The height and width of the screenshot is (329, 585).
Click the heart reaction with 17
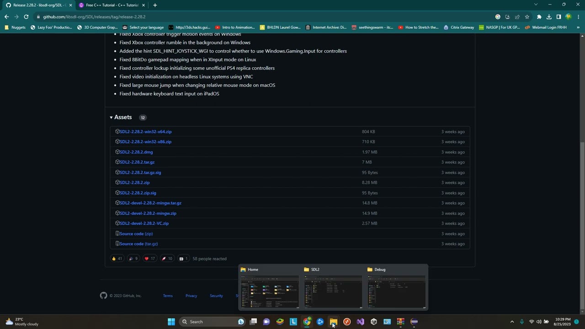(x=149, y=259)
